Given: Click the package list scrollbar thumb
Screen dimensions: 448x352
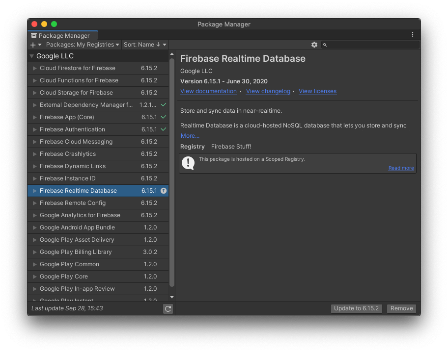Looking at the screenshot, I should (172, 173).
